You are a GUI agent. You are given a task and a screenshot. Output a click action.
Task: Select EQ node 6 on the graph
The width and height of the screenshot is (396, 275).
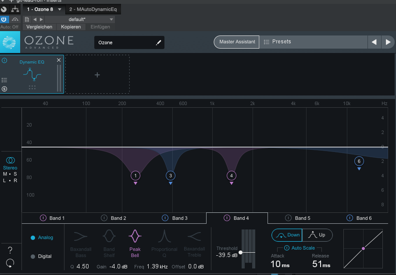(359, 161)
